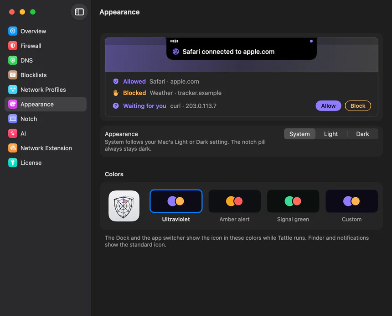Click the Appearance palette icon
Screen dimensions: 392x316
click(x=13, y=104)
